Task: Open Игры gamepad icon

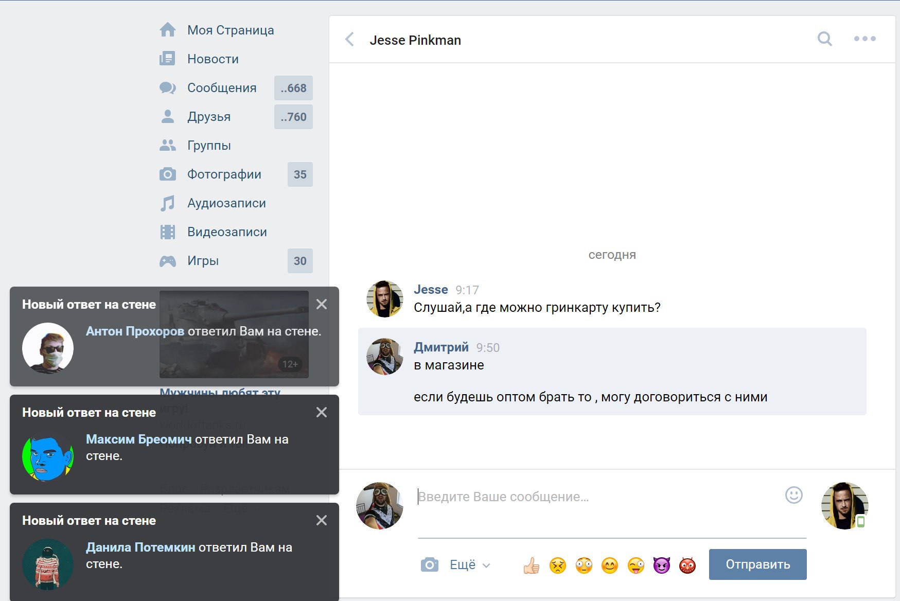Action: 168,261
